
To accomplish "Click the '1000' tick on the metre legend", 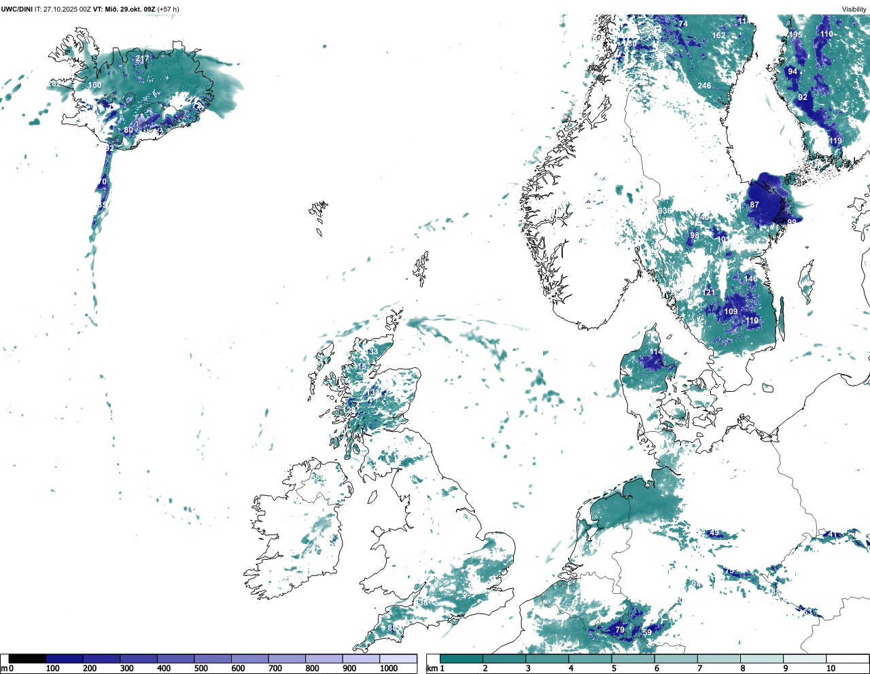I will [388, 669].
